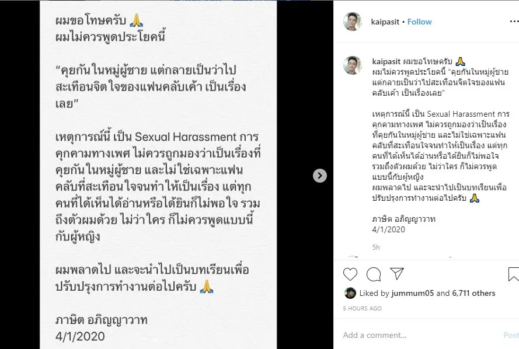
Task: Open kaipasit username in caption
Action: (x=386, y=61)
